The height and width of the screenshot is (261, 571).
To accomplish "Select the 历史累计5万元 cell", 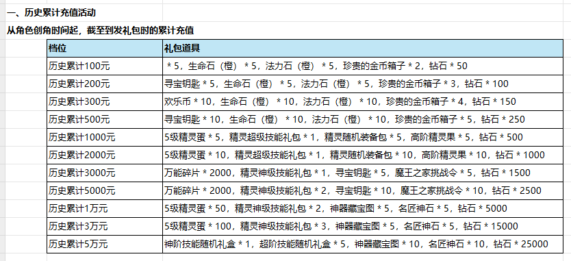I will coord(105,245).
